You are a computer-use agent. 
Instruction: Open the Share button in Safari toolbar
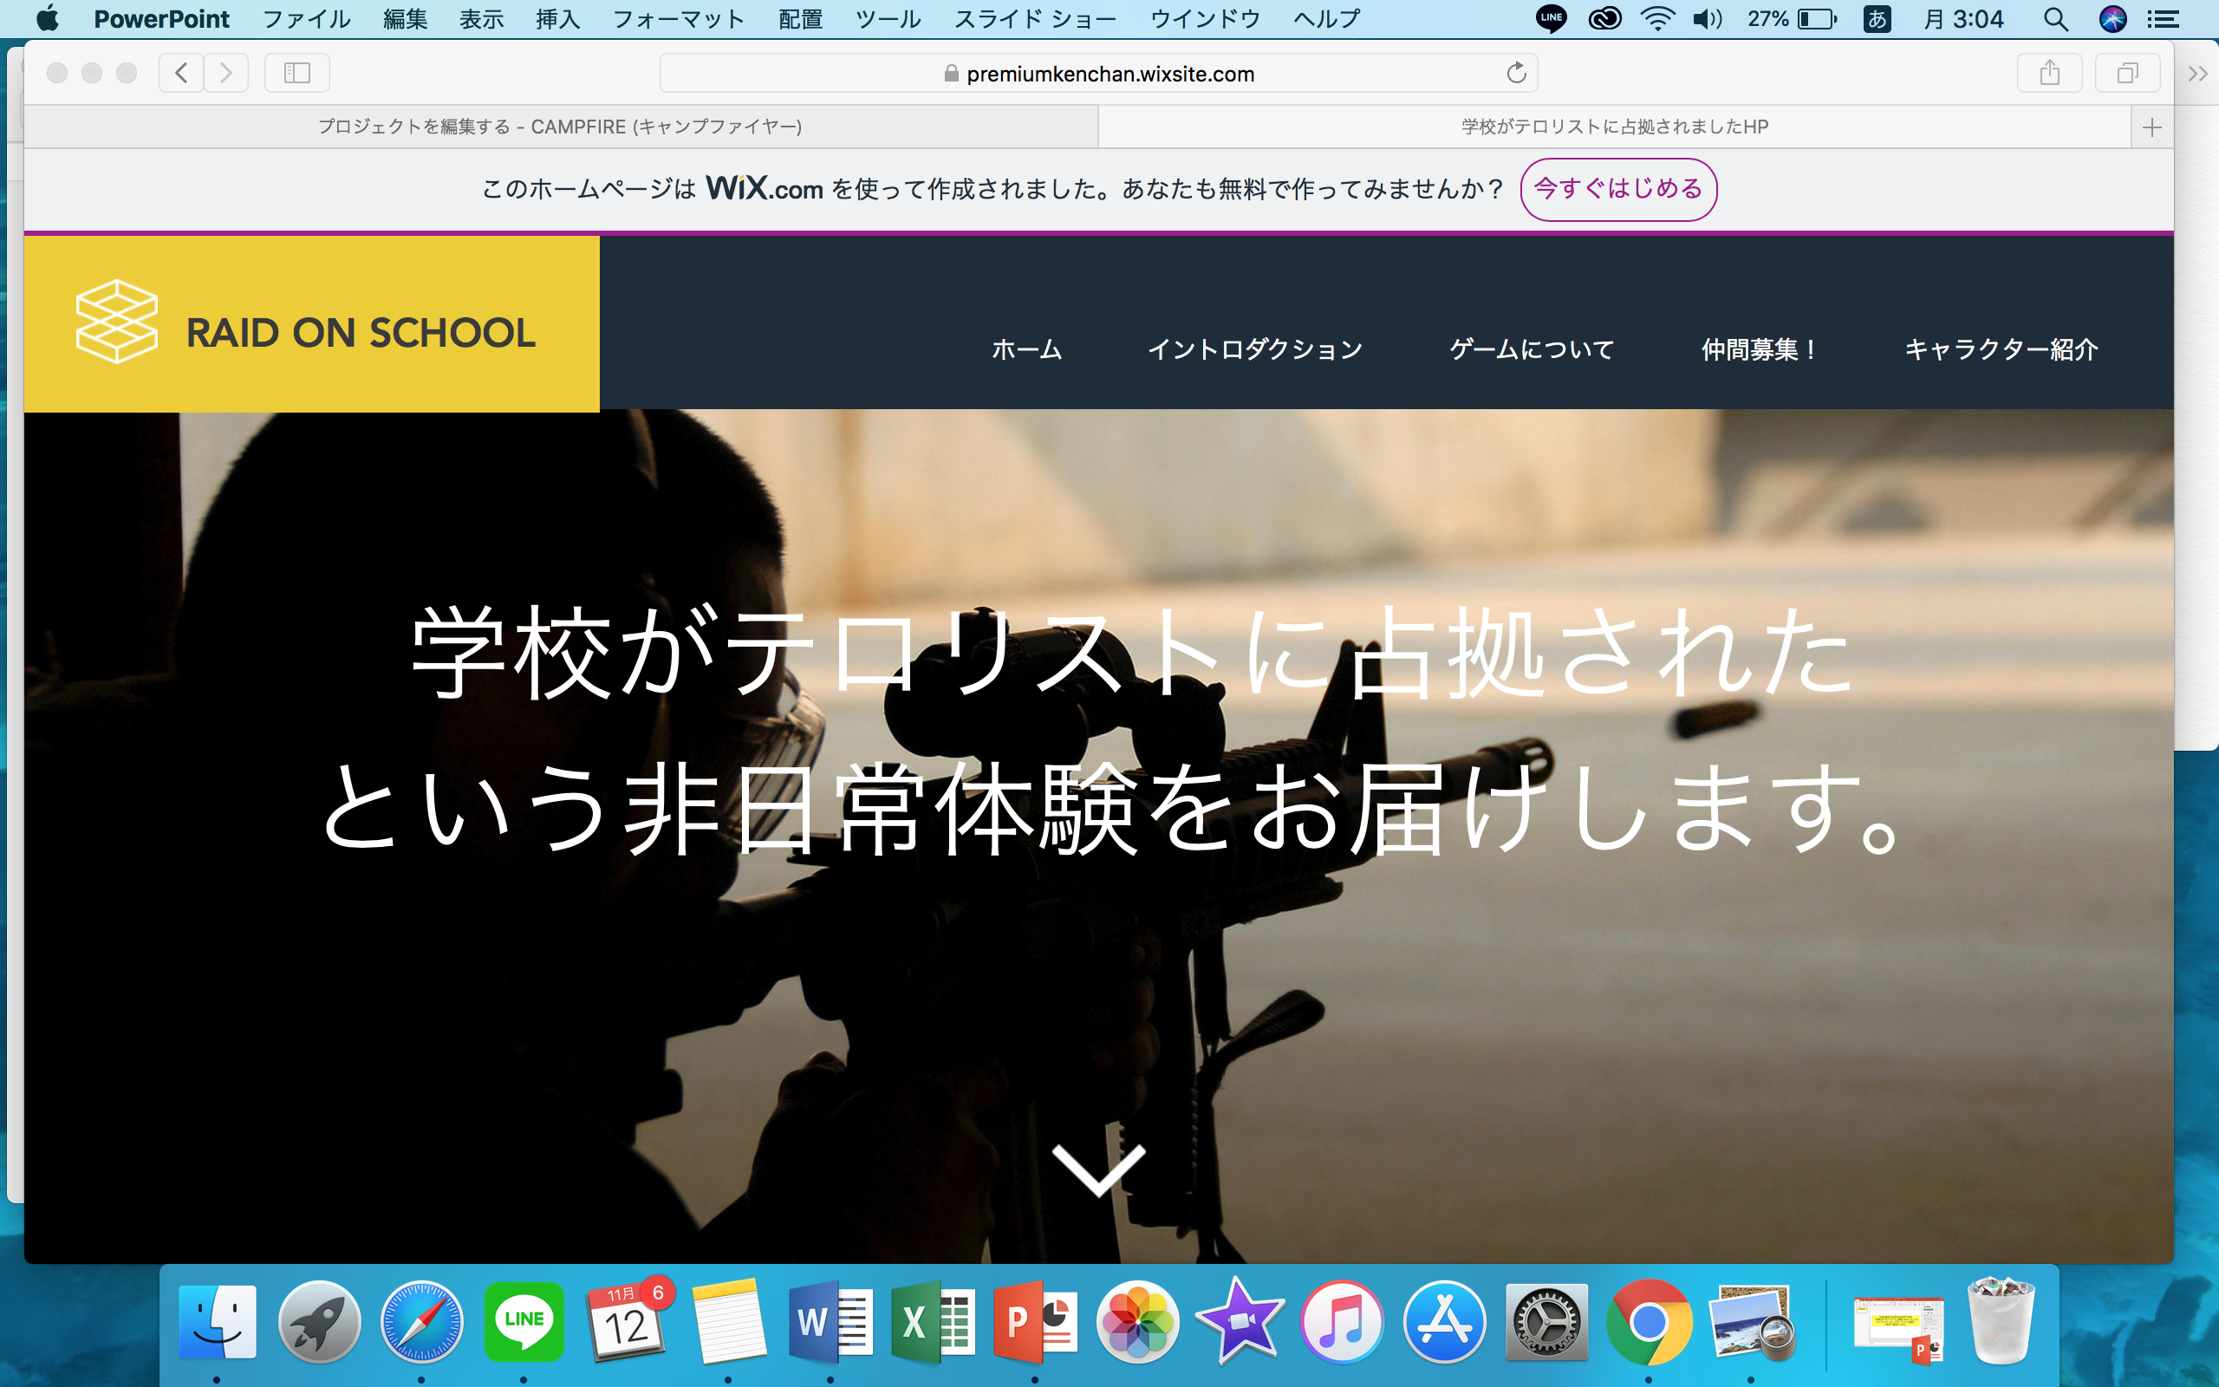pyautogui.click(x=2049, y=73)
